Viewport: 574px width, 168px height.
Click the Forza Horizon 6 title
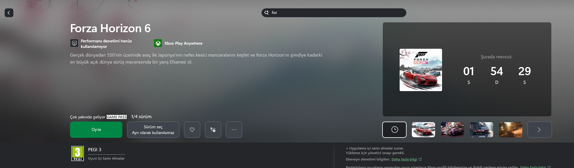[x=110, y=28]
